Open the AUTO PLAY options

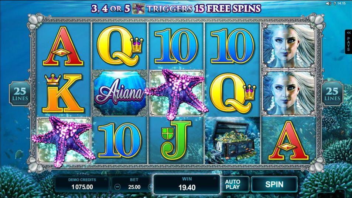click(x=233, y=185)
